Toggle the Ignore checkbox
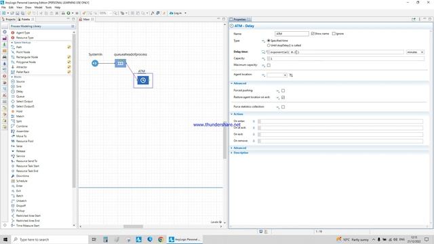The image size is (434, 244). pyautogui.click(x=334, y=34)
